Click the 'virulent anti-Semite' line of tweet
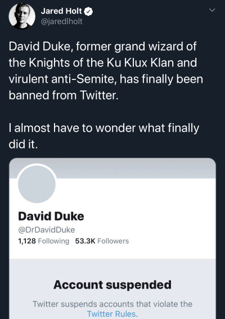225x319 pixels. 106,79
